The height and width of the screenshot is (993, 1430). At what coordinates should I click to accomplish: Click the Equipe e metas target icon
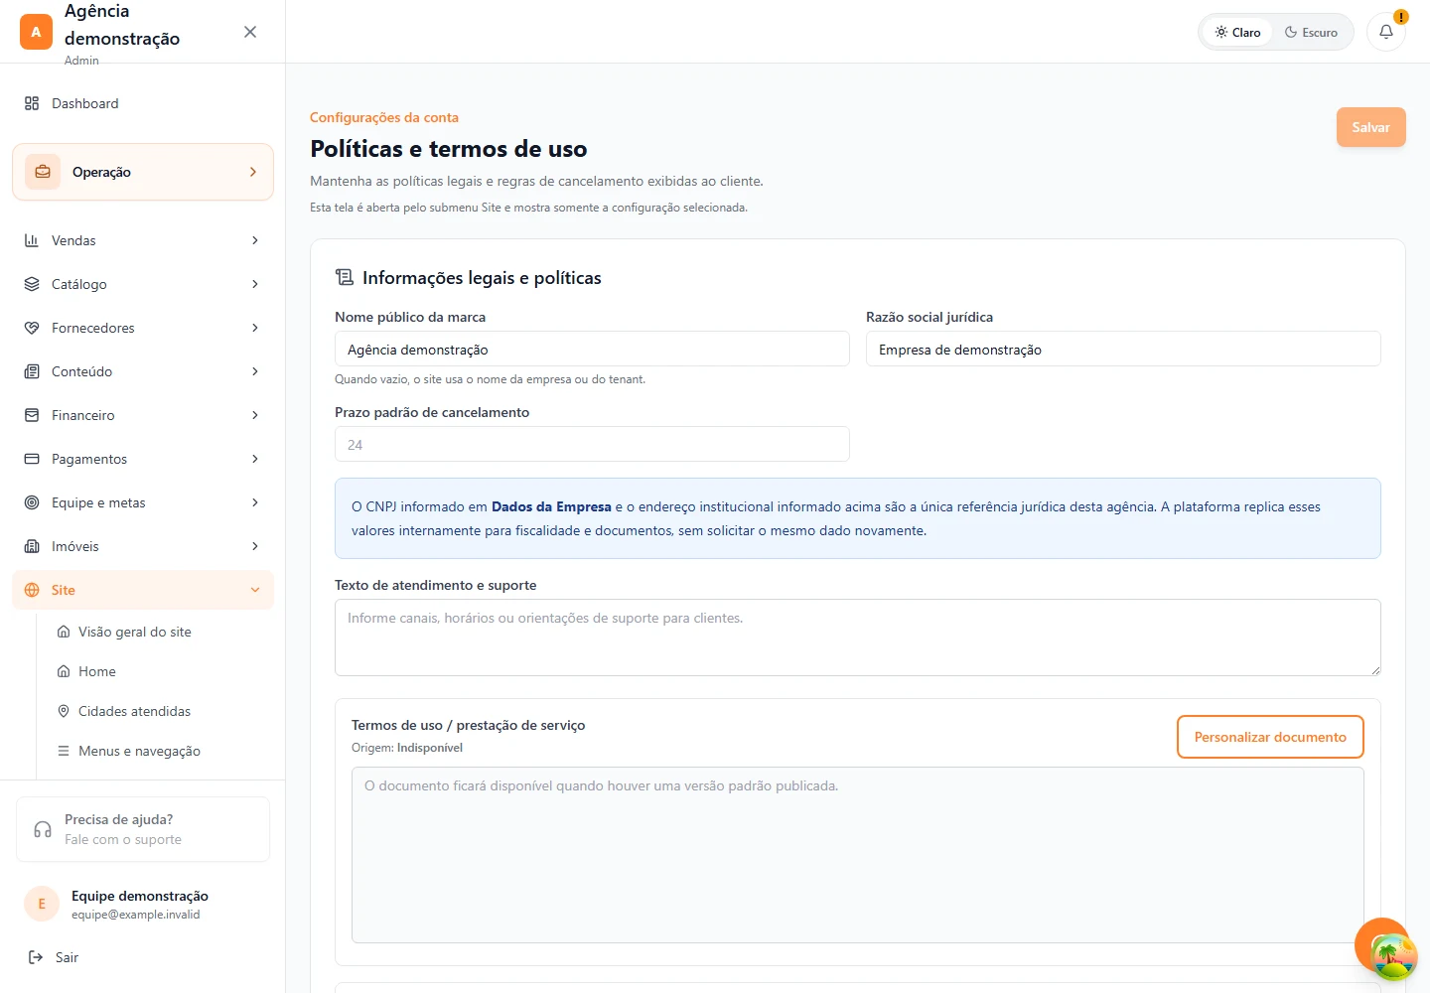[x=32, y=502]
